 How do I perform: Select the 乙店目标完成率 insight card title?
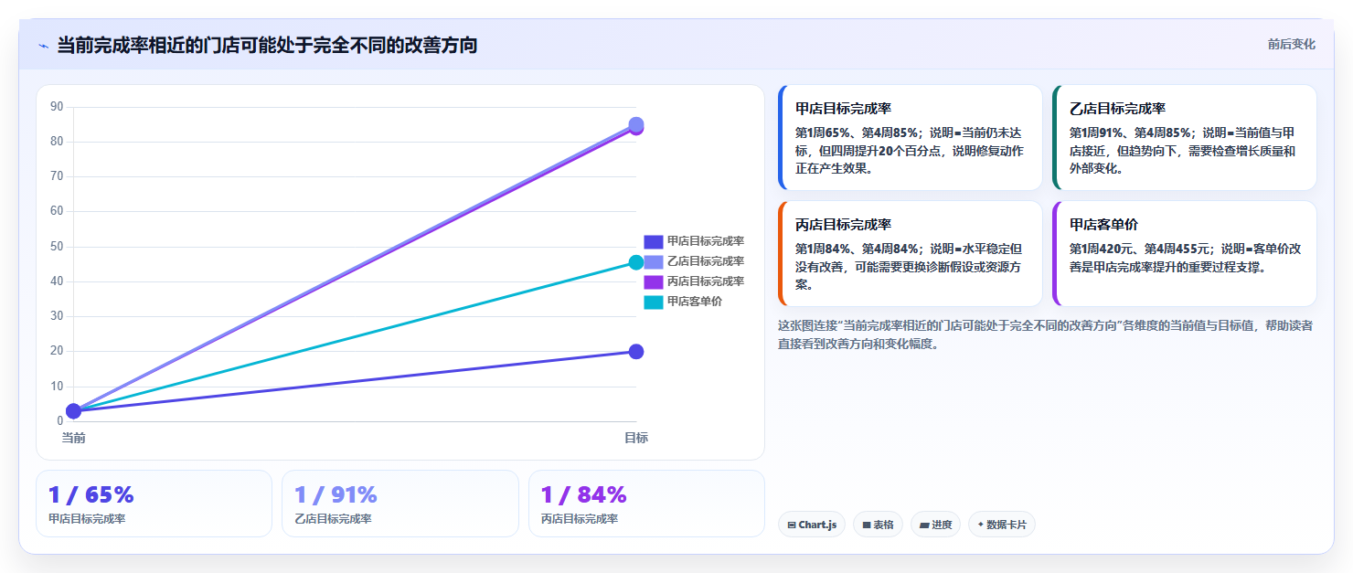point(1117,108)
